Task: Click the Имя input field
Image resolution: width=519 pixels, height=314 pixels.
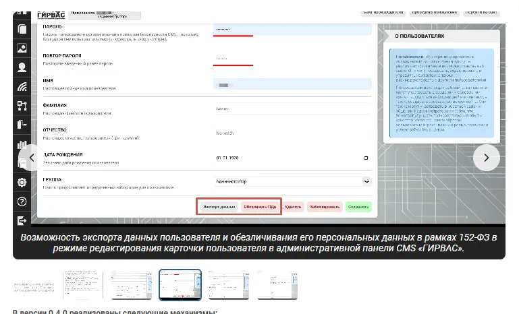Action: [x=293, y=85]
